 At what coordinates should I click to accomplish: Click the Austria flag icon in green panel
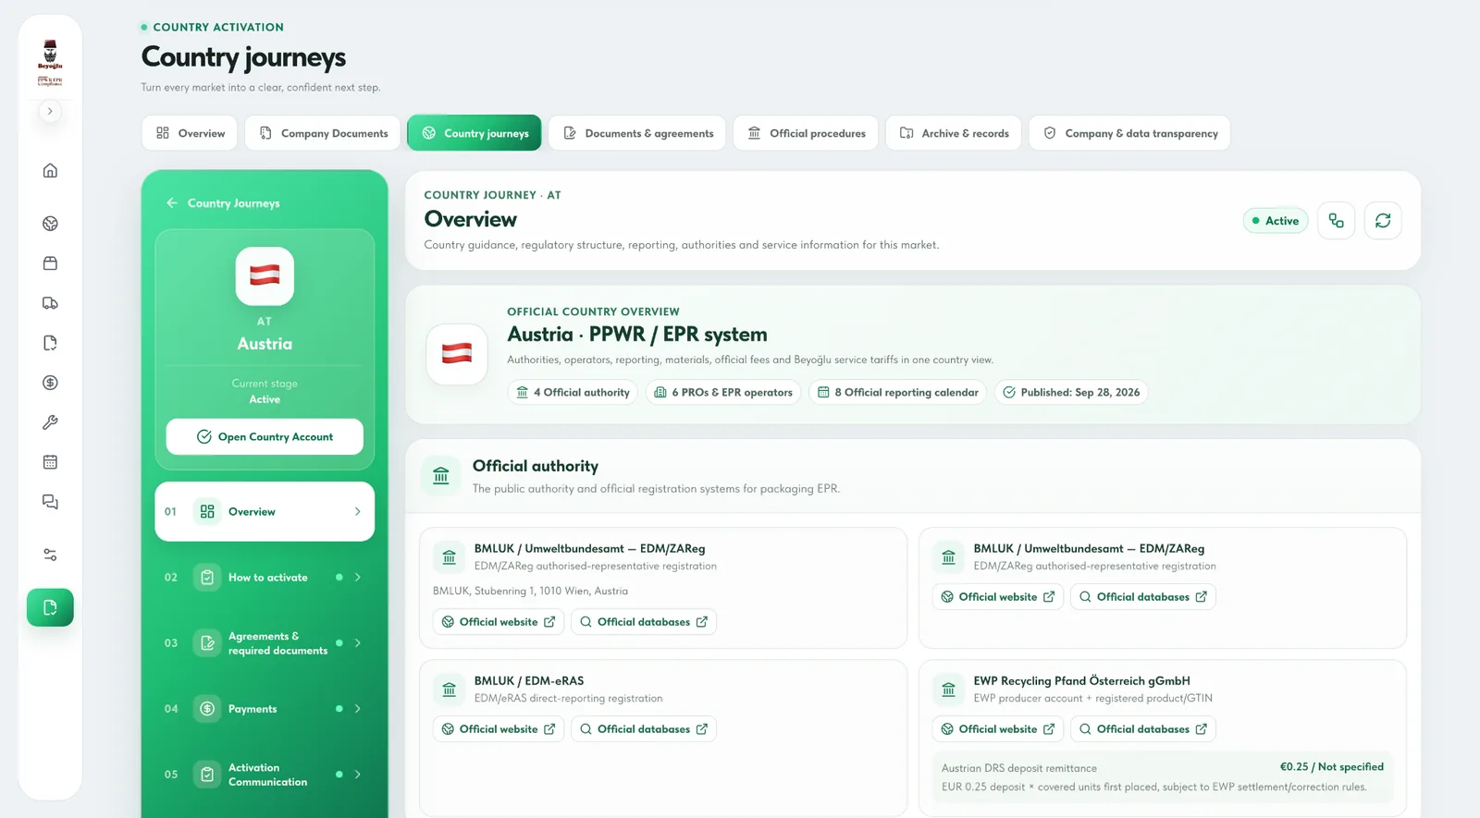265,275
